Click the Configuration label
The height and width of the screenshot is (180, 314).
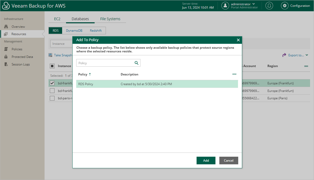tap(300, 6)
